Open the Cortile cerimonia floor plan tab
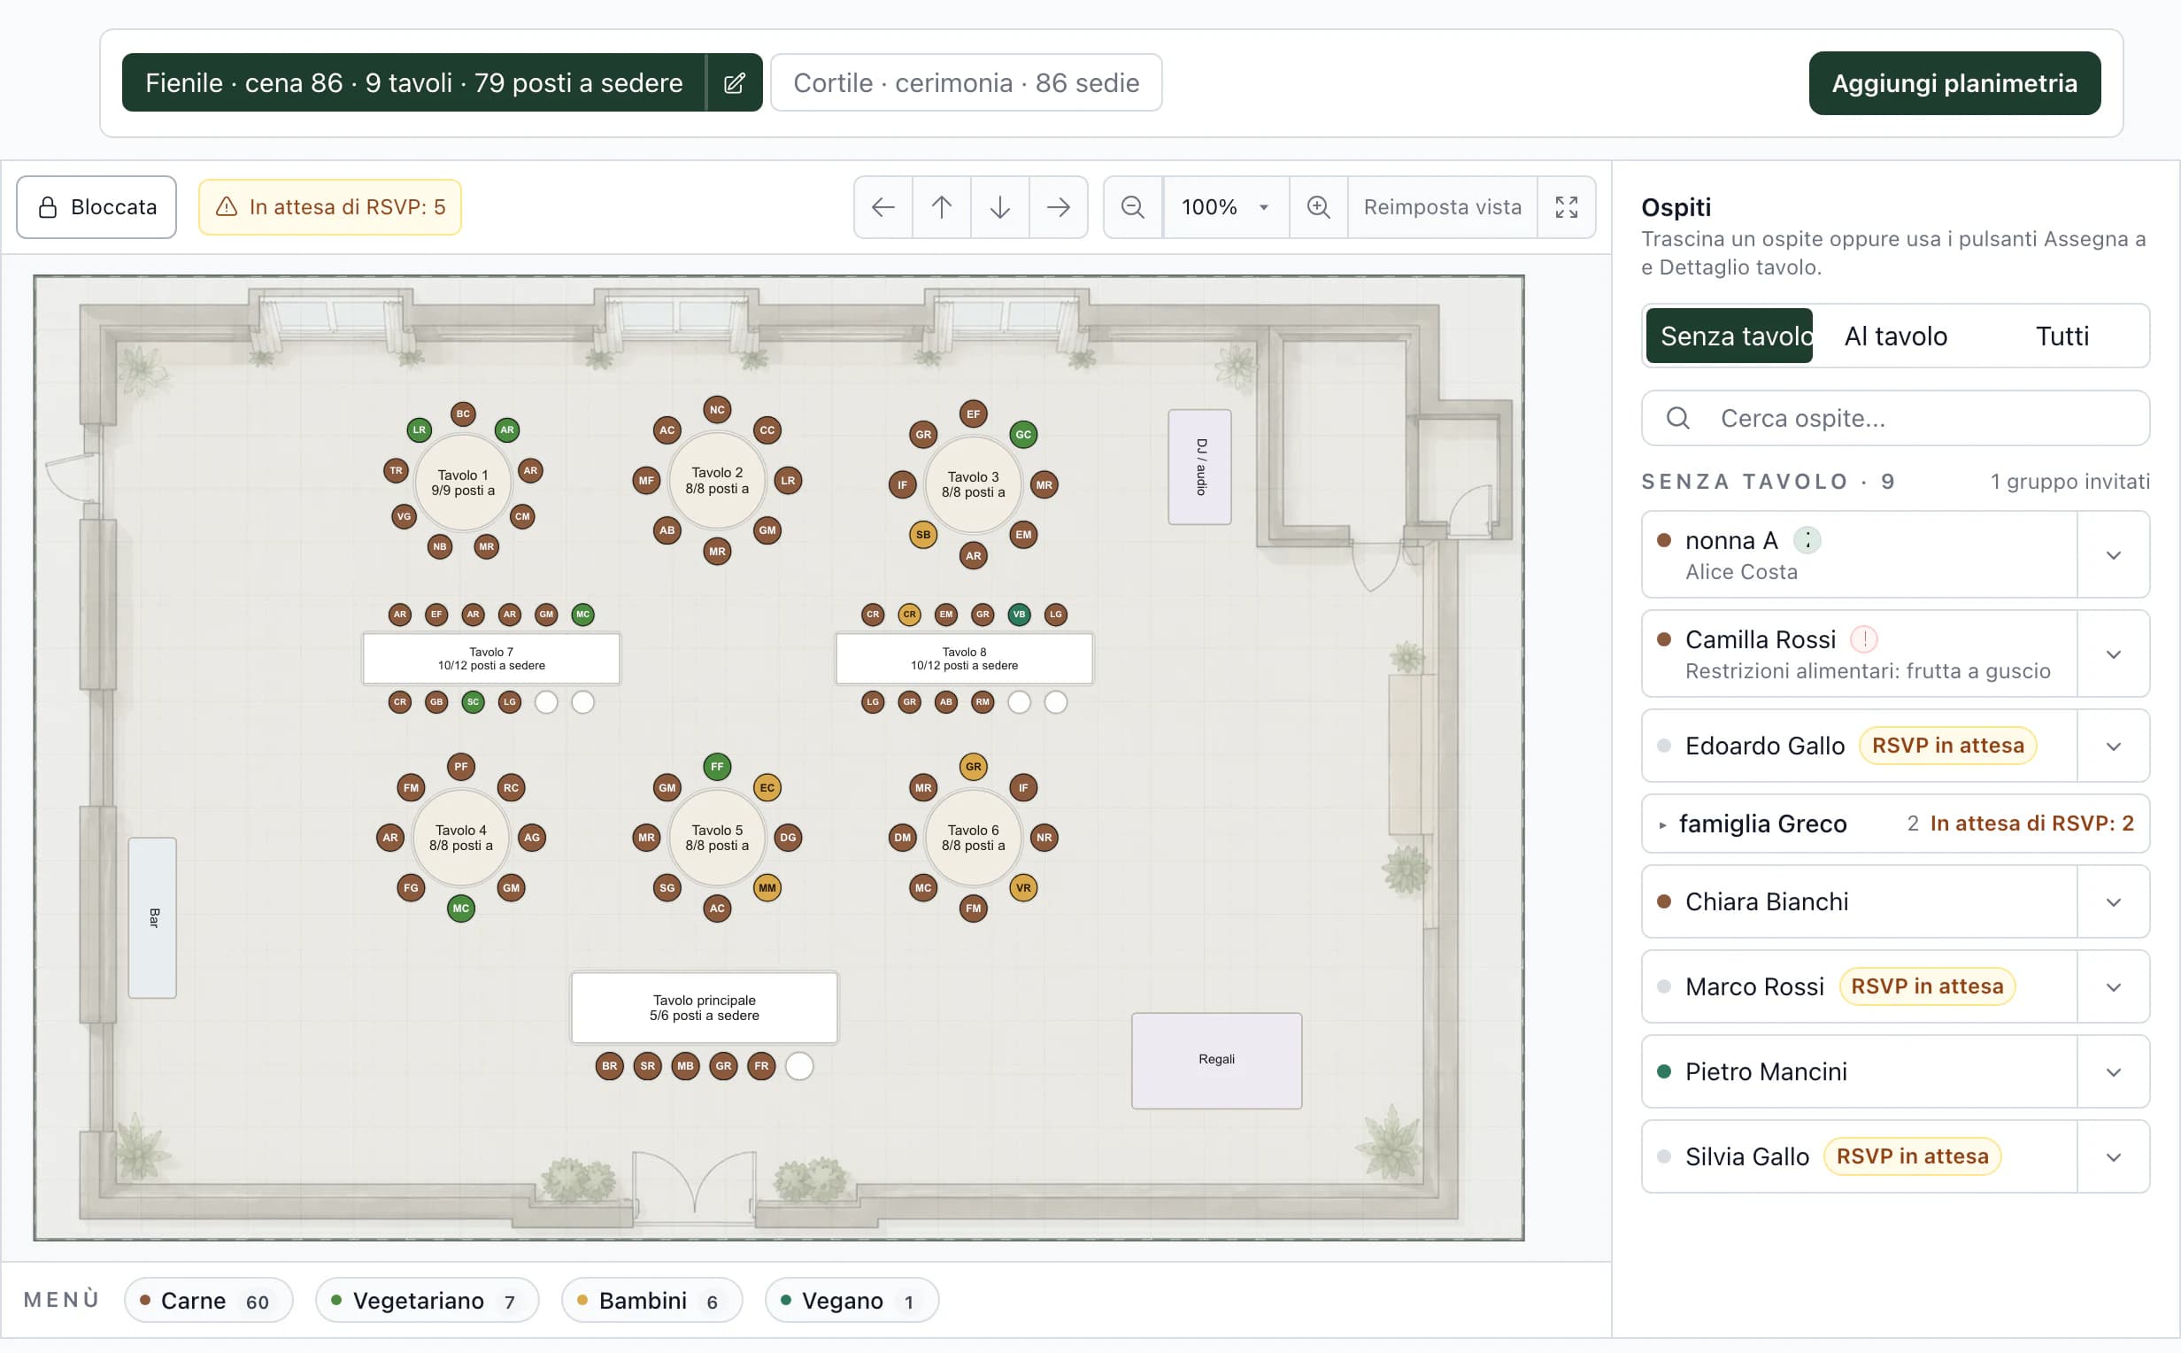Image resolution: width=2181 pixels, height=1353 pixels. (966, 83)
